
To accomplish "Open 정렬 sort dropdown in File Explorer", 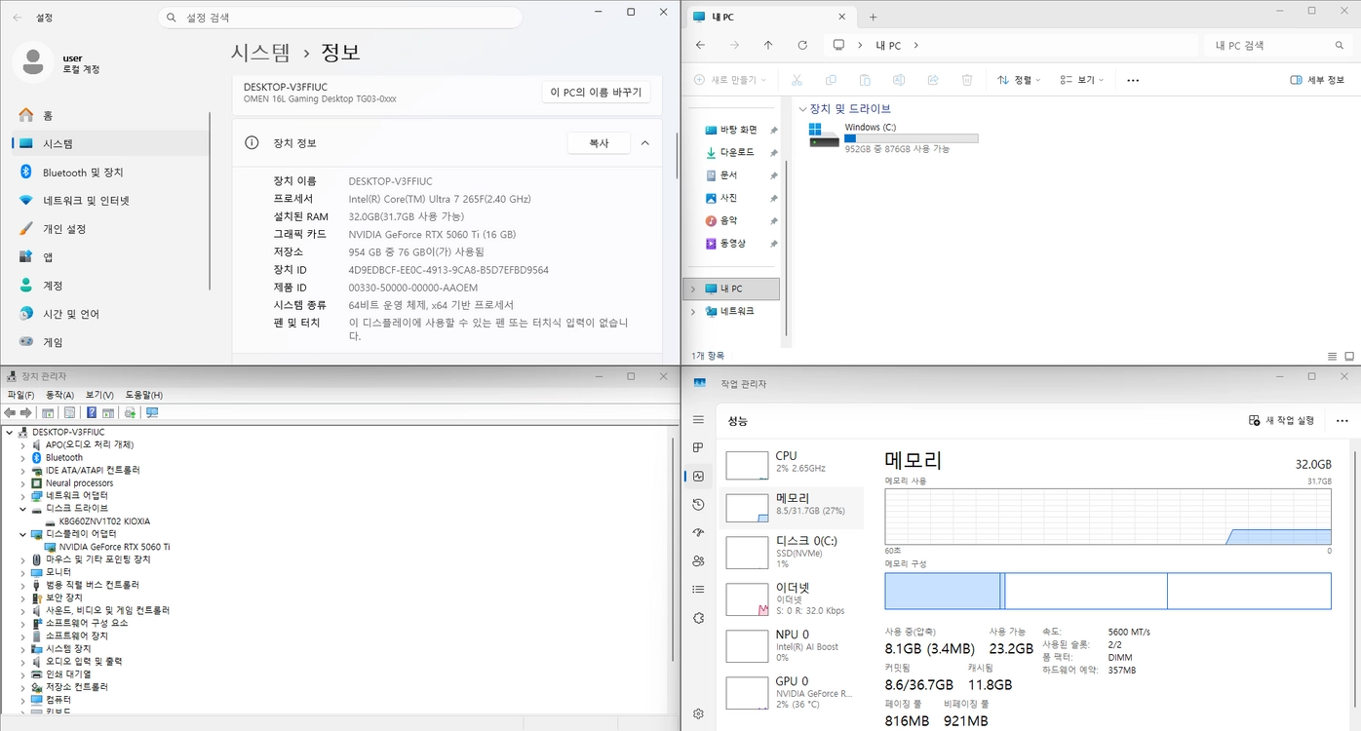I will pos(1020,80).
